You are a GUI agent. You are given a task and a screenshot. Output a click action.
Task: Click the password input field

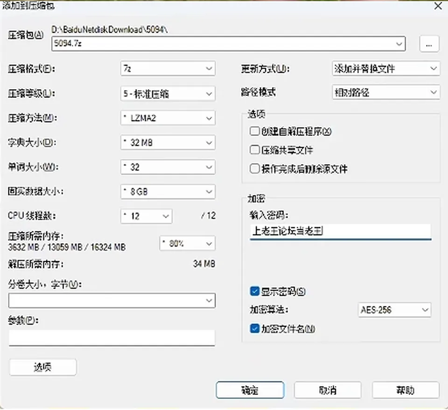click(x=340, y=231)
